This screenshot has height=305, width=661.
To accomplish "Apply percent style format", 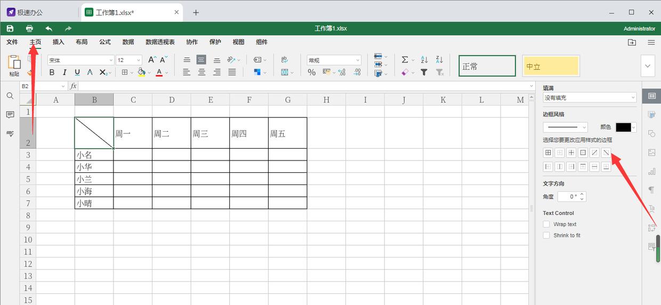I will click(312, 73).
